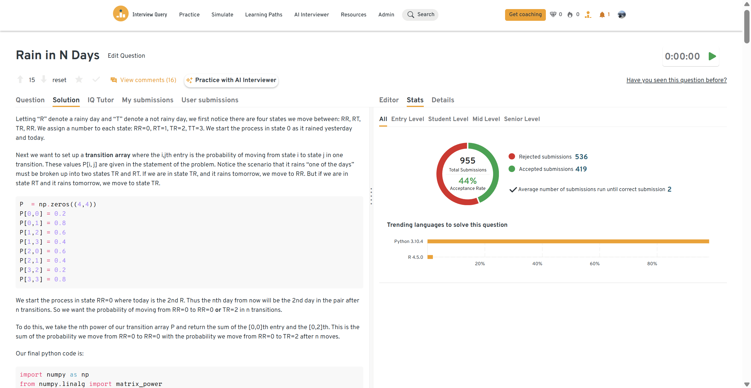Click the Python 3.10.4 orange bar
The width and height of the screenshot is (751, 388).
(568, 241)
